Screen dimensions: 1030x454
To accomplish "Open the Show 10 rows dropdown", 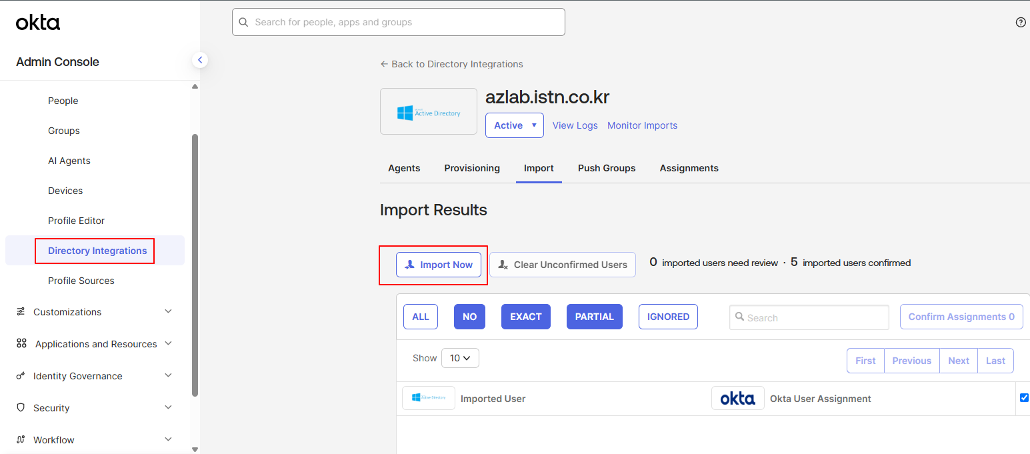I will [x=460, y=358].
